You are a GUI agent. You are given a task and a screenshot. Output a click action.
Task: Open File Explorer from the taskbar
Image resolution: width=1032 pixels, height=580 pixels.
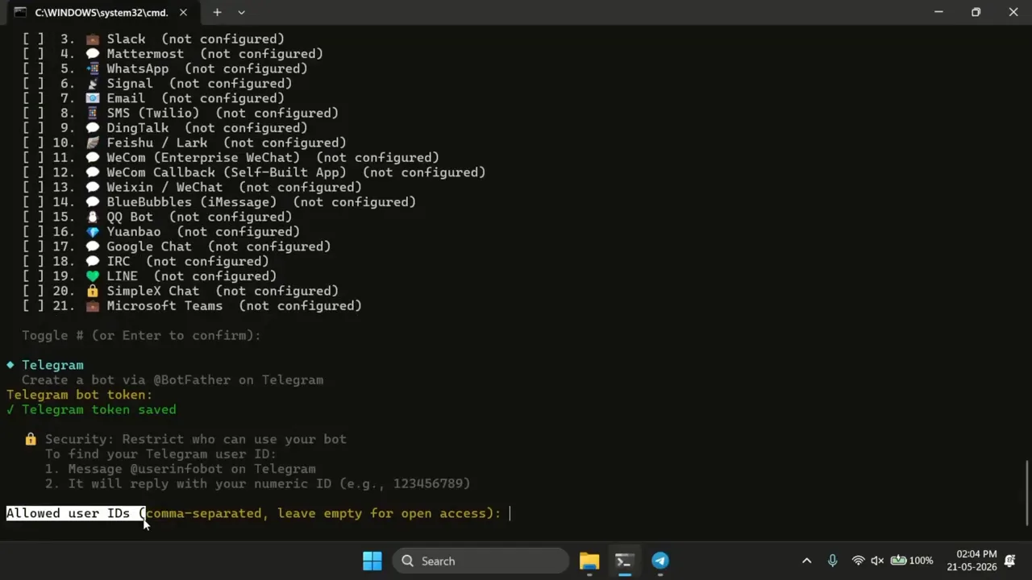[589, 561]
